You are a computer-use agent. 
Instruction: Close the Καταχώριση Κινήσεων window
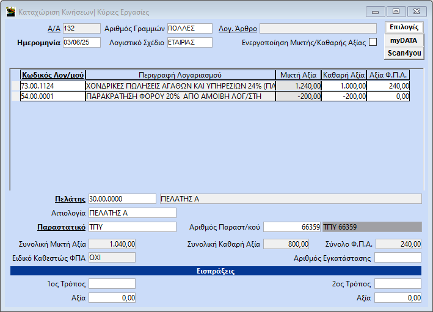[x=417, y=12]
